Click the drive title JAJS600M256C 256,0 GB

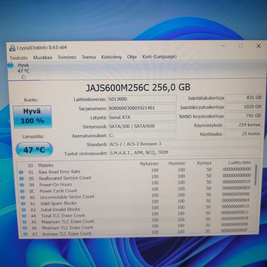click(x=138, y=87)
